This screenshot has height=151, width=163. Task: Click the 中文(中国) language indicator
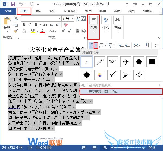pyautogui.click(x=44, y=147)
